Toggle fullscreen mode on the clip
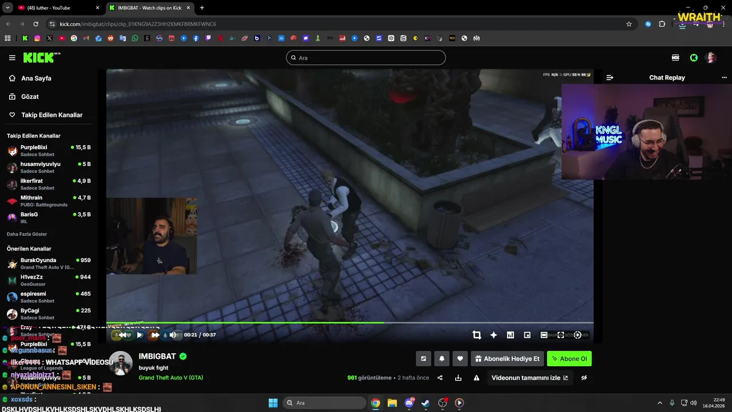 (560, 335)
